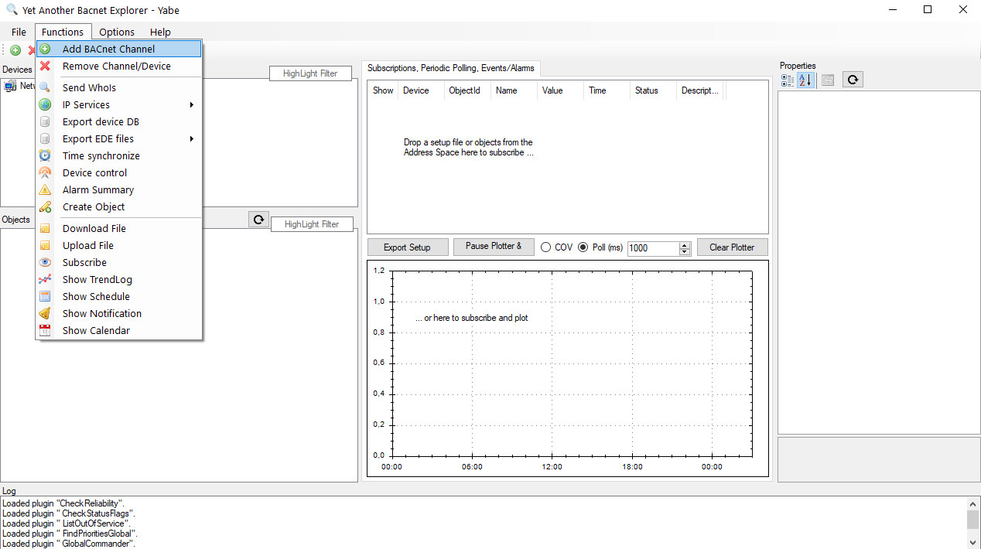Viewport: 981px width, 549px height.
Task: Select the Subscriptions, Periodic Polling, Events/Alarms tab
Action: [451, 68]
